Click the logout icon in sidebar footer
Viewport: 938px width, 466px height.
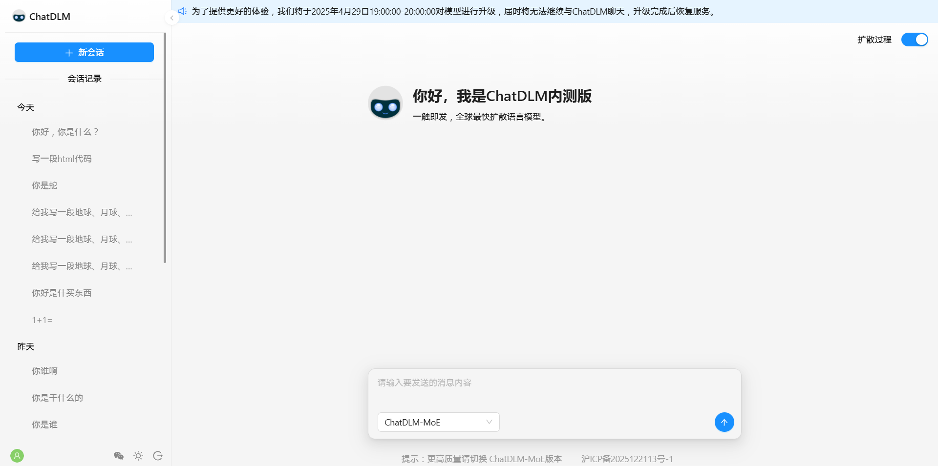pos(158,456)
